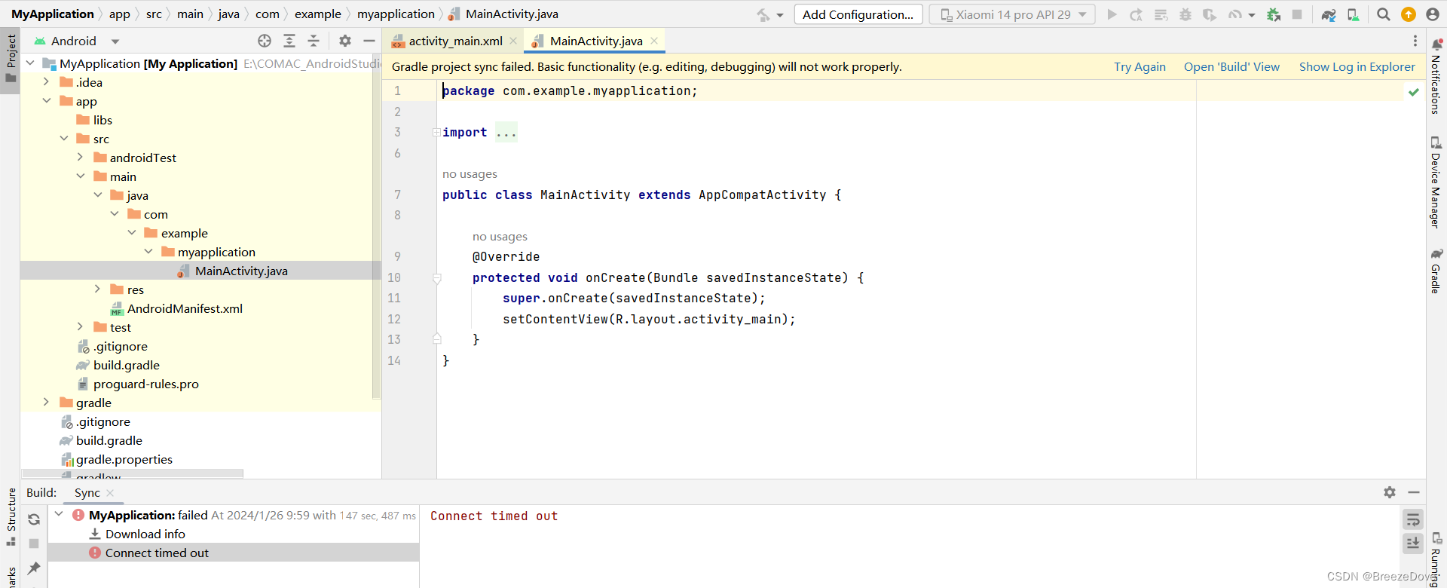Expand the test folder
The width and height of the screenshot is (1447, 588).
[81, 326]
